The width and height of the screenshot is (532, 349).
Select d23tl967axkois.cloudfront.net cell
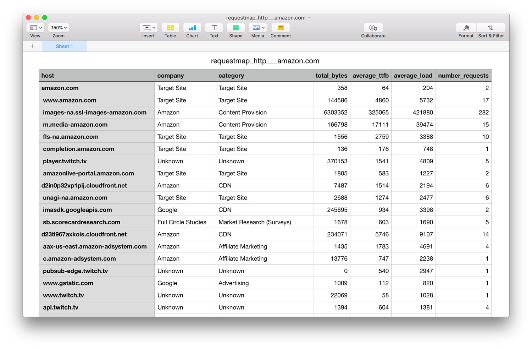pos(97,234)
